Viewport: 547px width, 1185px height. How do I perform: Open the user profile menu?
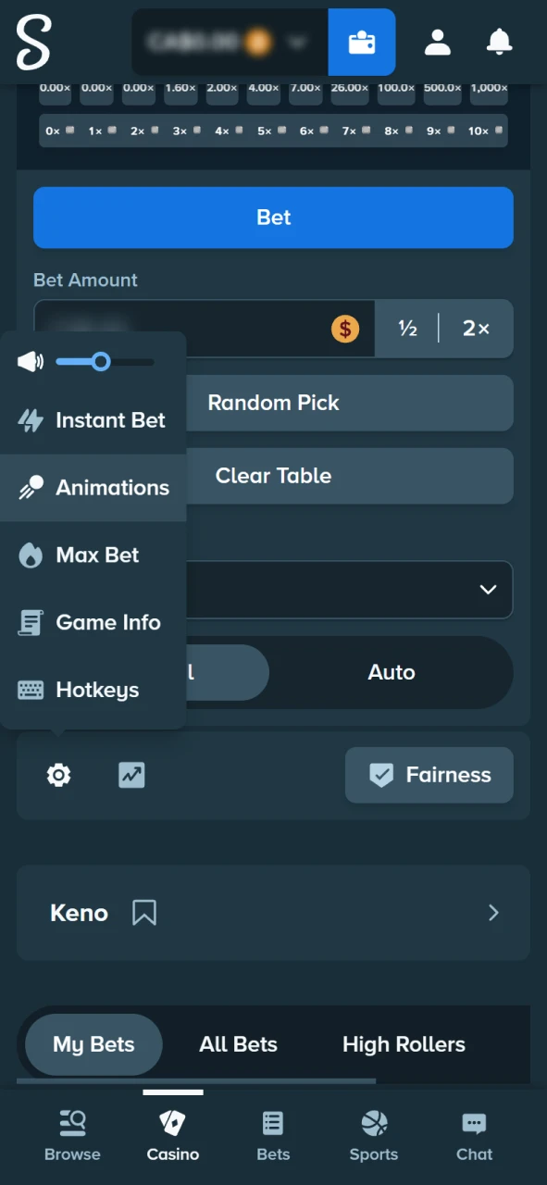pos(437,42)
